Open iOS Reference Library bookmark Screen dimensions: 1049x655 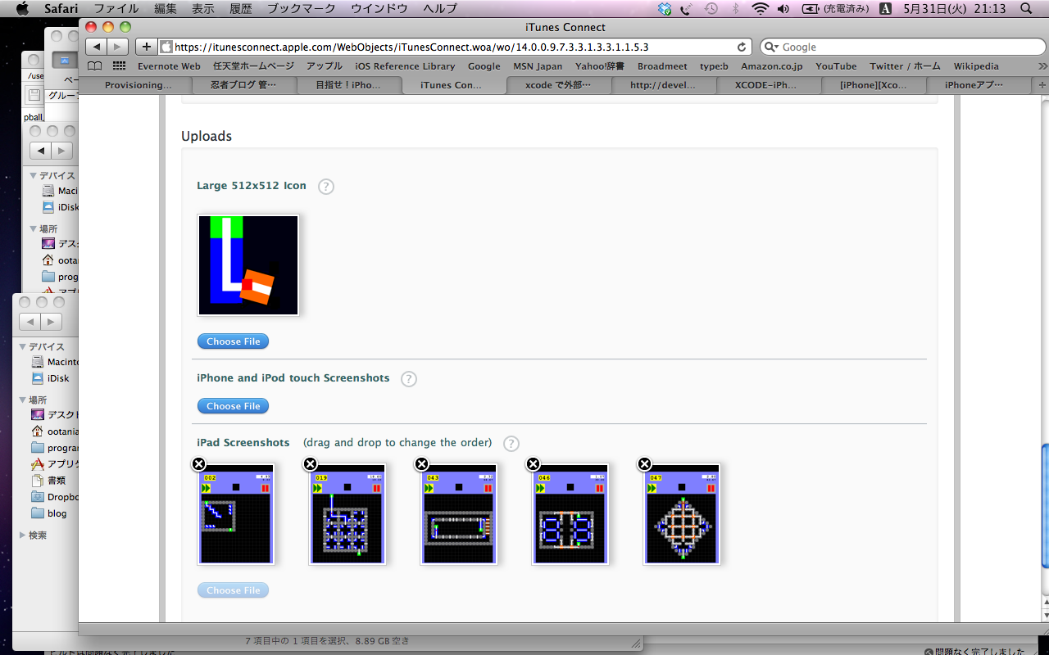coord(405,66)
